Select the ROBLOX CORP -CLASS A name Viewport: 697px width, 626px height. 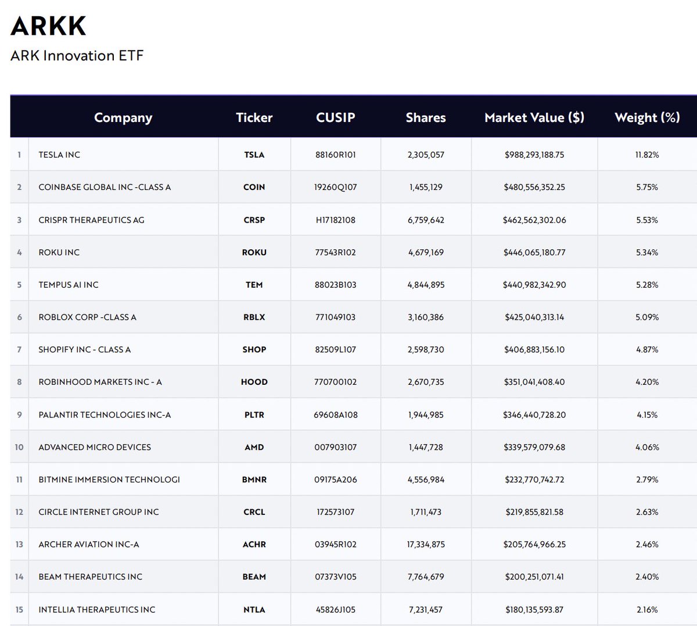[87, 317]
